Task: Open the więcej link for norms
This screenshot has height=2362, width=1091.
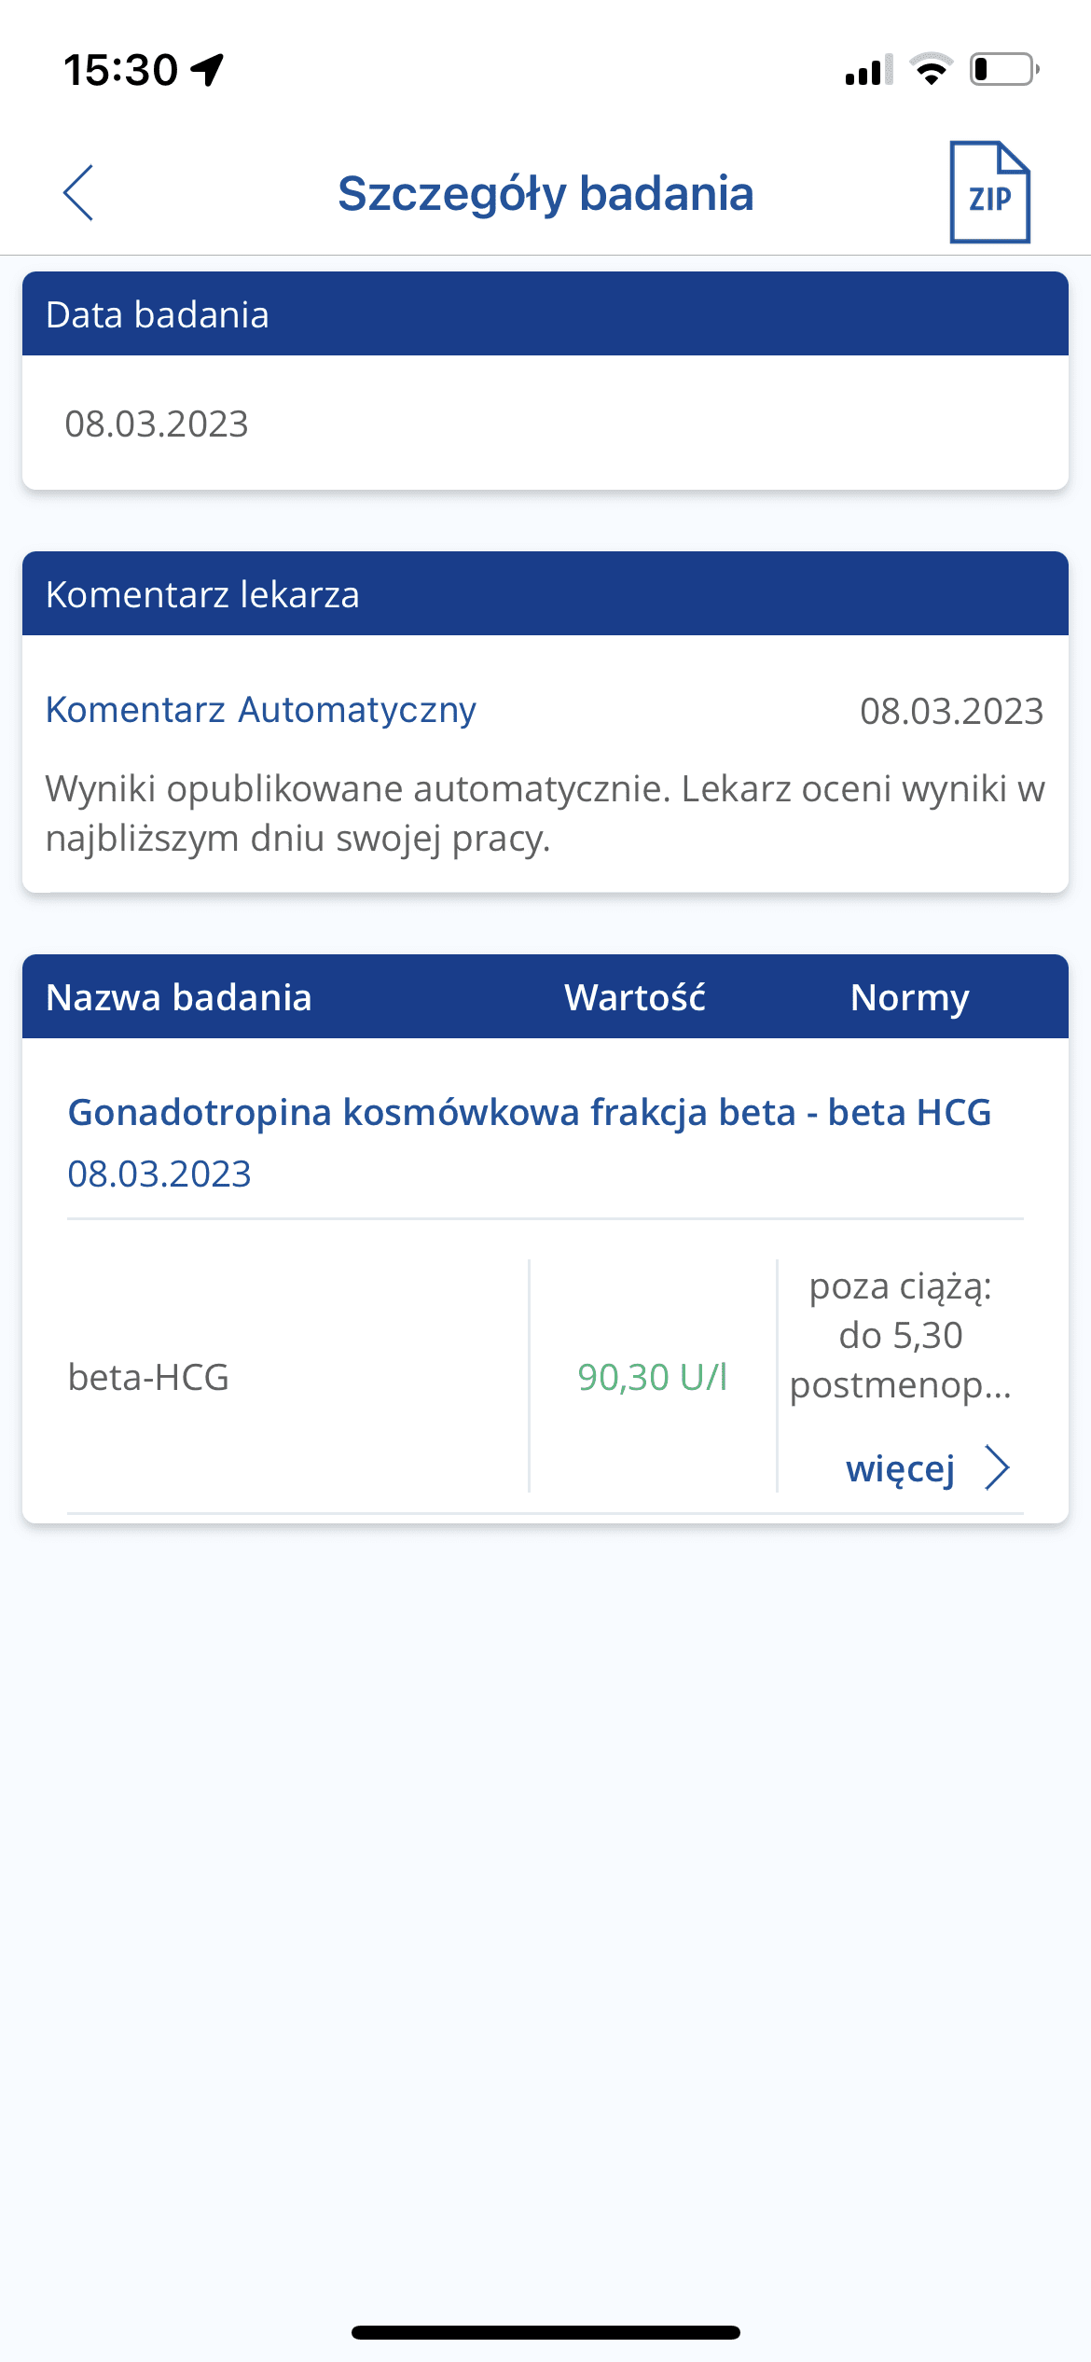Action: [900, 1468]
